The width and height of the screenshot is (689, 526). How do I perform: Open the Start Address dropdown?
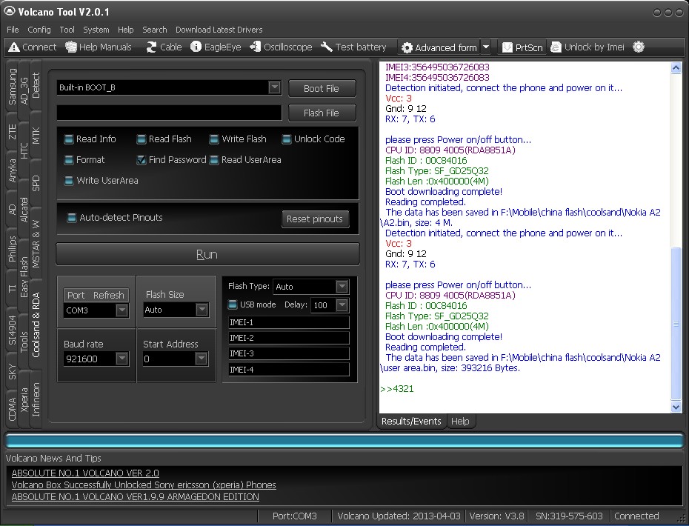click(x=201, y=359)
